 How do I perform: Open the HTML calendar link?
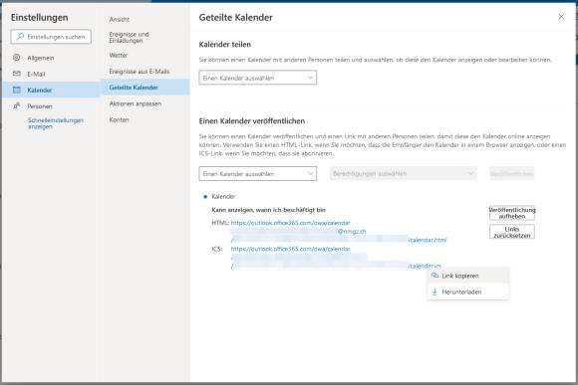click(339, 232)
